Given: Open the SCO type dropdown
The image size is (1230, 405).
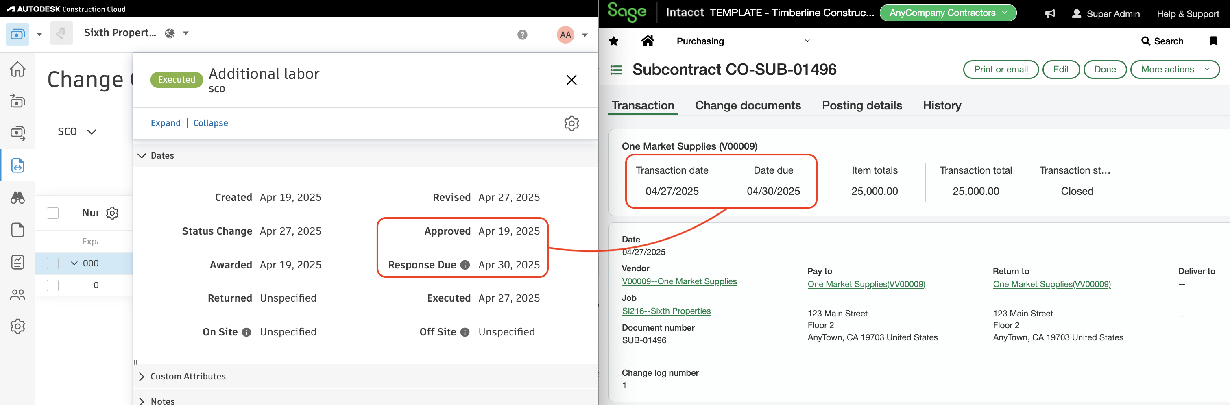Looking at the screenshot, I should tap(77, 132).
